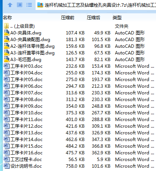
Task: Click the 758.0 KB size value
Action: pos(75,166)
